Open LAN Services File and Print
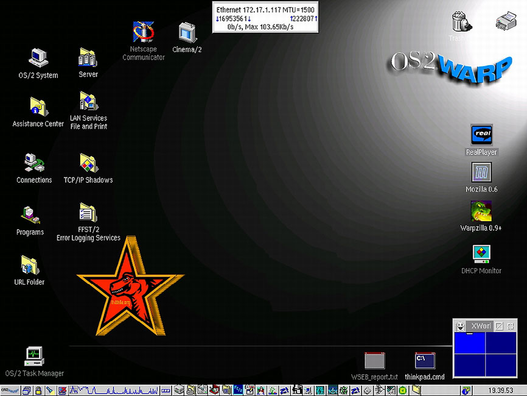527x396 pixels. click(89, 102)
